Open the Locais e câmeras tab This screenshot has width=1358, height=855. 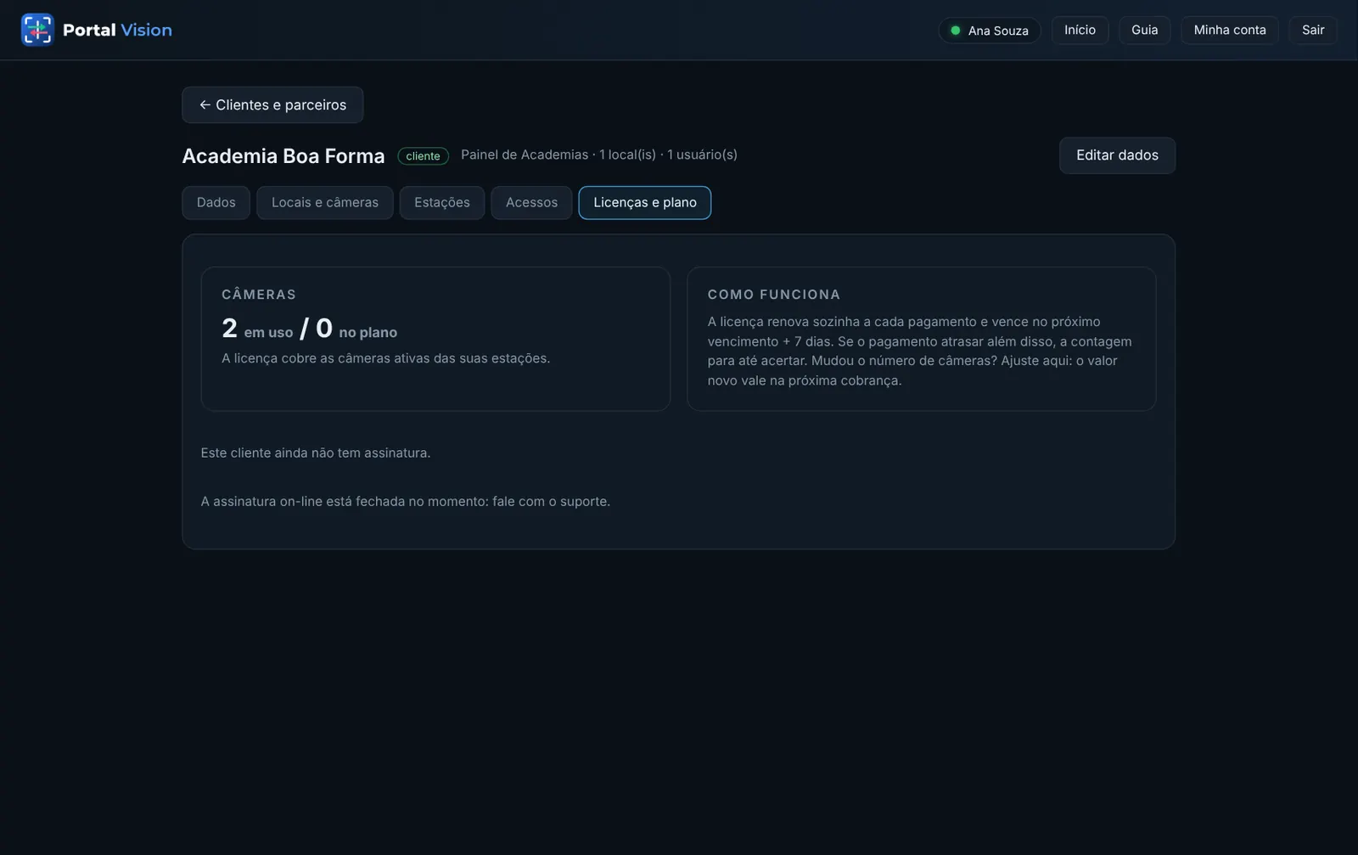point(325,202)
